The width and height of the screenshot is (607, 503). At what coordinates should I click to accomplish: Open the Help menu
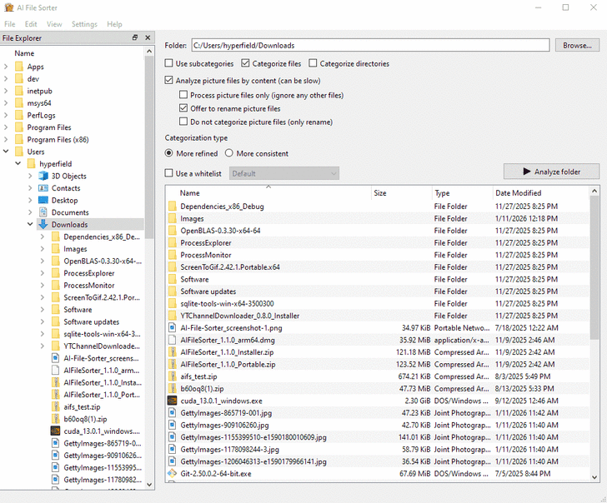[x=114, y=24]
